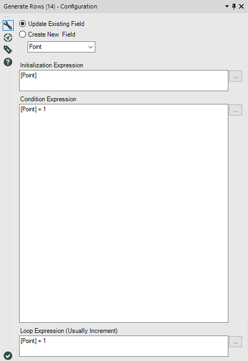Image resolution: width=248 pixels, height=361 pixels.
Task: Open the Help question mark icon
Action: pyautogui.click(x=8, y=62)
